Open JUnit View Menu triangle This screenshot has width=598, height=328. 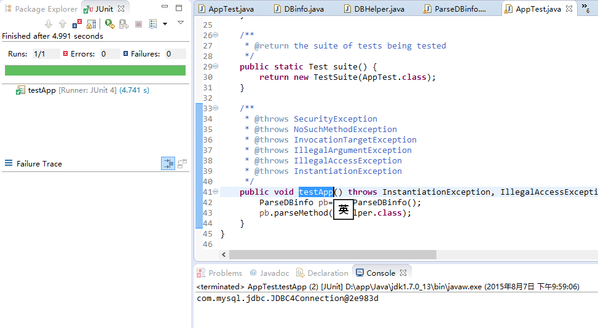point(181,23)
